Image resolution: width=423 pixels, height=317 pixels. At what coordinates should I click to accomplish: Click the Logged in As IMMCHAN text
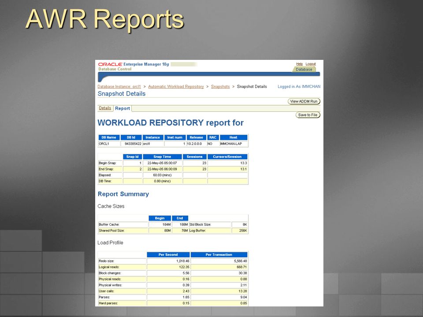tap(299, 87)
